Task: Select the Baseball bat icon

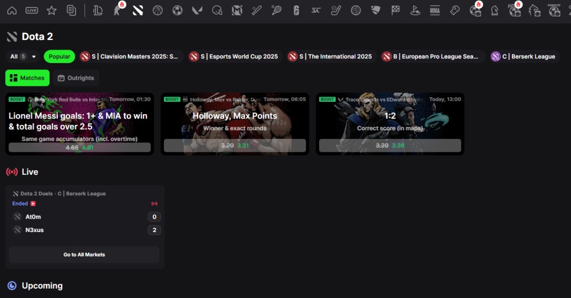Action: 257,11
